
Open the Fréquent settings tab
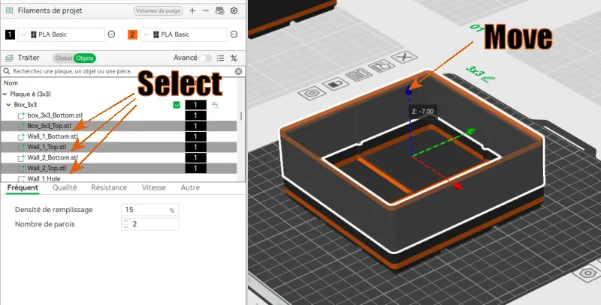(x=23, y=187)
